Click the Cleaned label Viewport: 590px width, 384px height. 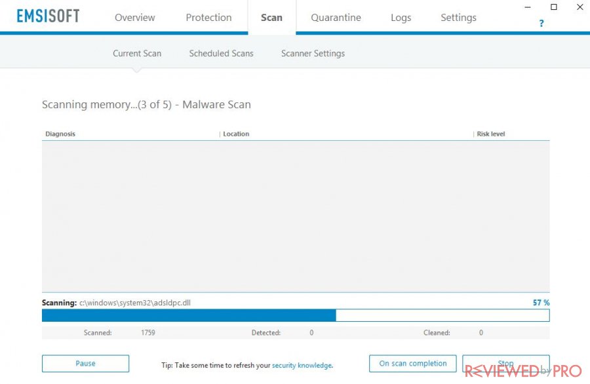coord(437,332)
